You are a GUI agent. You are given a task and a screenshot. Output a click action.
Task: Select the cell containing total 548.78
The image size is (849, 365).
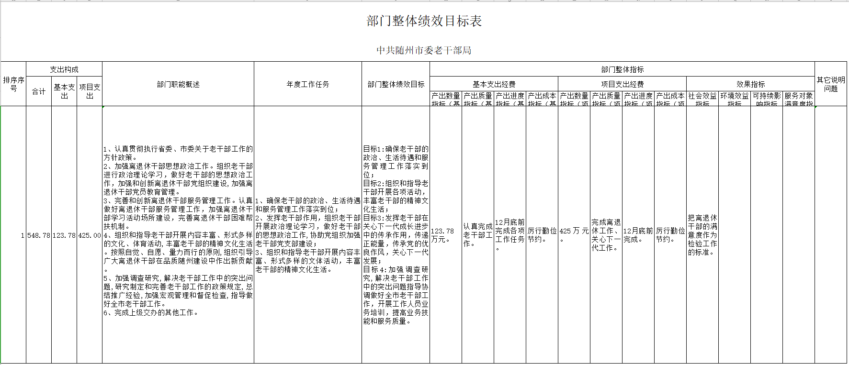(39, 235)
